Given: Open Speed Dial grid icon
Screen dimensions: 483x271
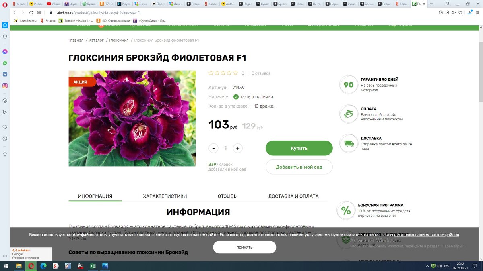Looking at the screenshot, I should click(x=39, y=12).
